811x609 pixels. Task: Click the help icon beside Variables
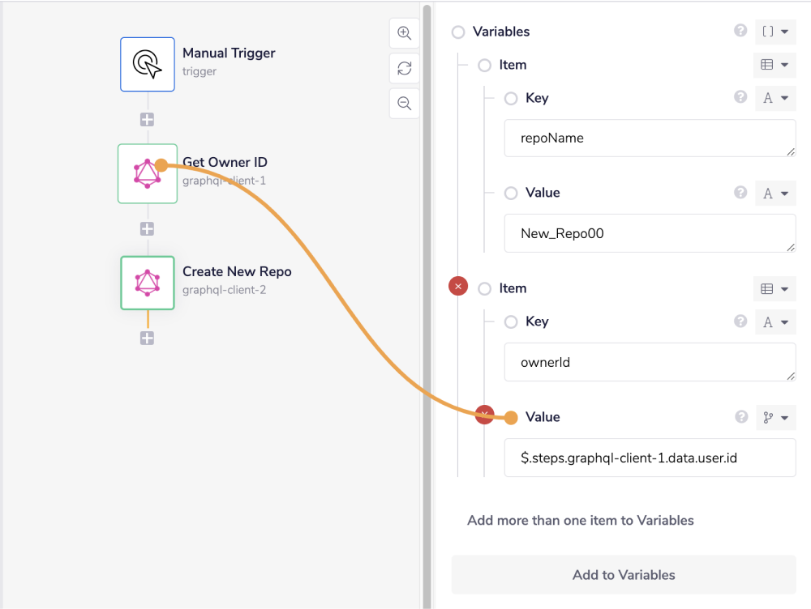(x=740, y=31)
